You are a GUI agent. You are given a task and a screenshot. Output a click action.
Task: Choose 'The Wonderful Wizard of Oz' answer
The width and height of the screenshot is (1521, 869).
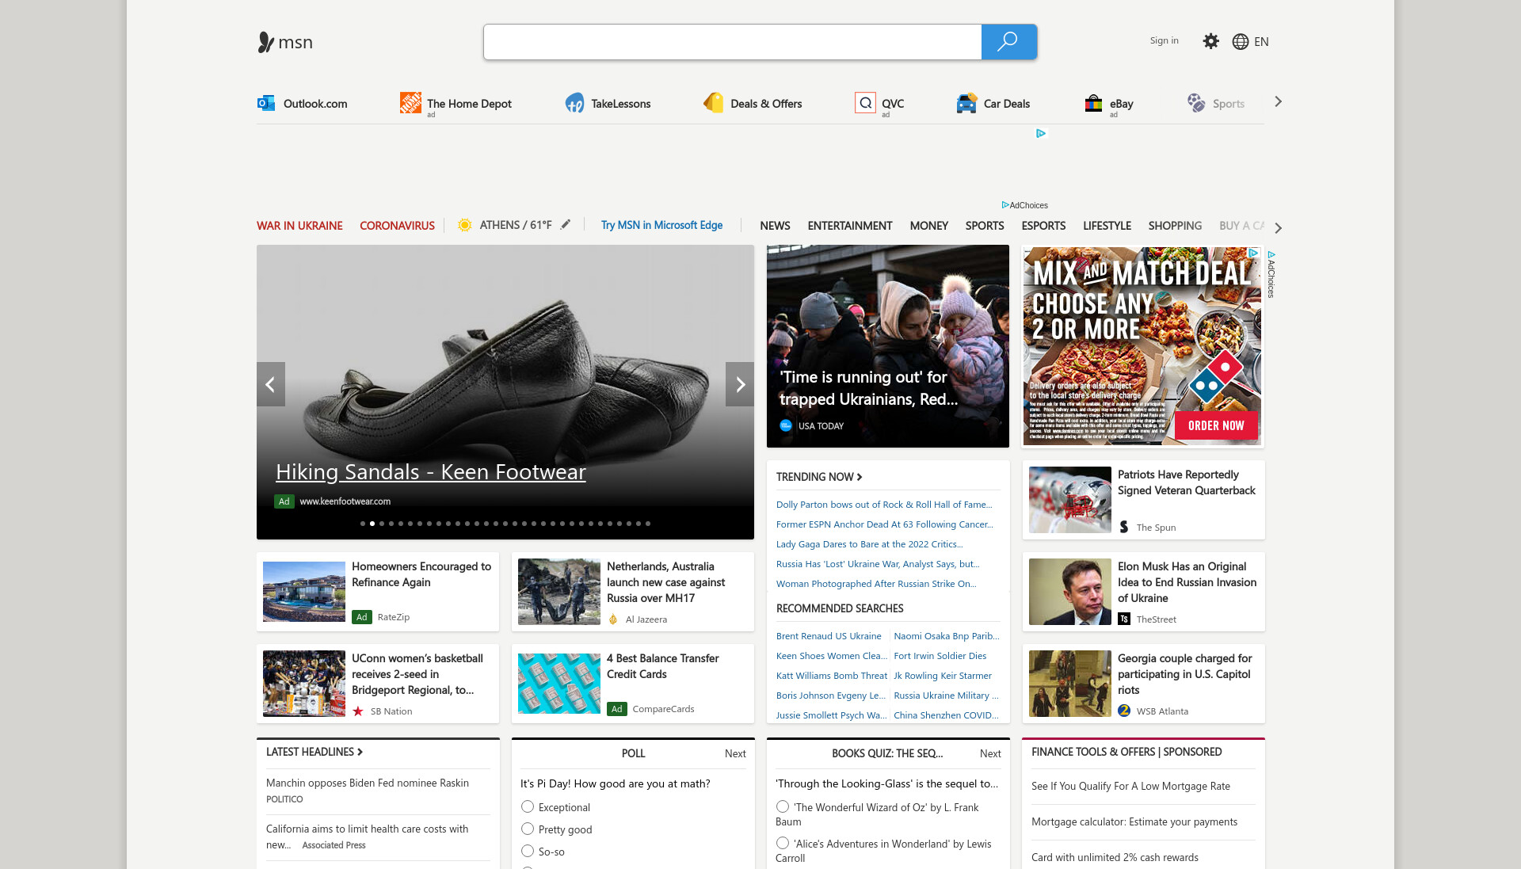pyautogui.click(x=783, y=806)
